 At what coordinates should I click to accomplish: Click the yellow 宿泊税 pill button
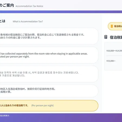[115, 26]
